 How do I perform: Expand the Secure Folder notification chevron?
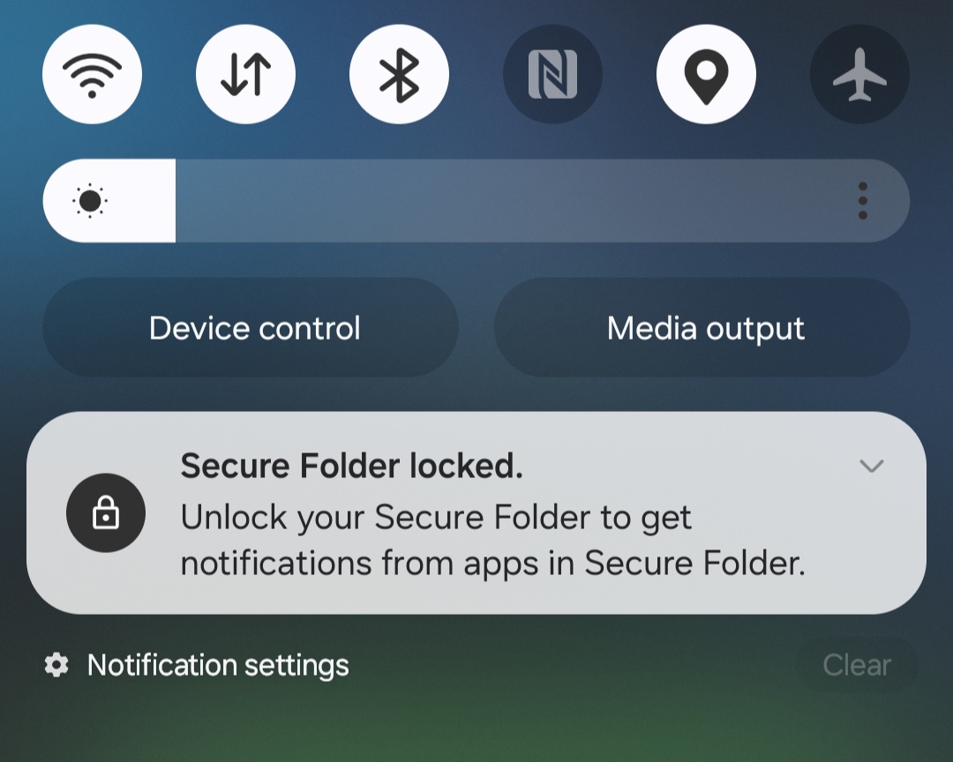point(871,467)
